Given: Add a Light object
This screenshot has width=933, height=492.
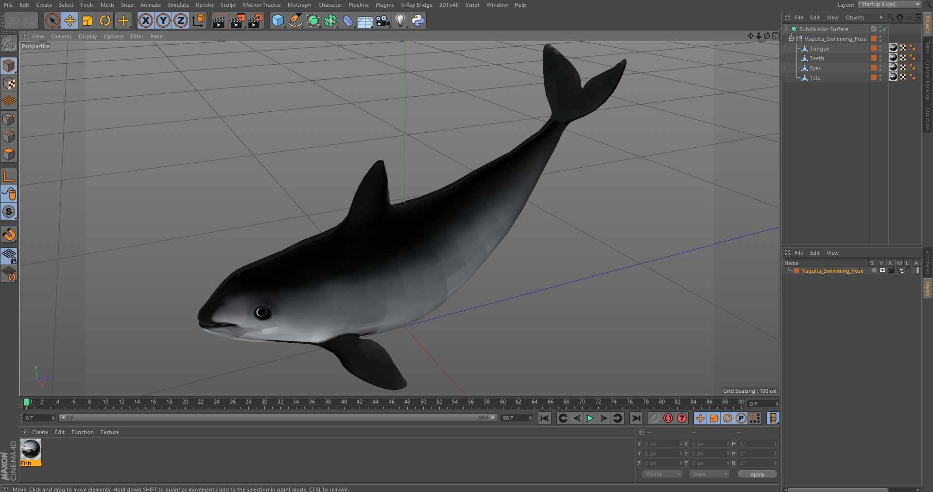Looking at the screenshot, I should tap(400, 20).
